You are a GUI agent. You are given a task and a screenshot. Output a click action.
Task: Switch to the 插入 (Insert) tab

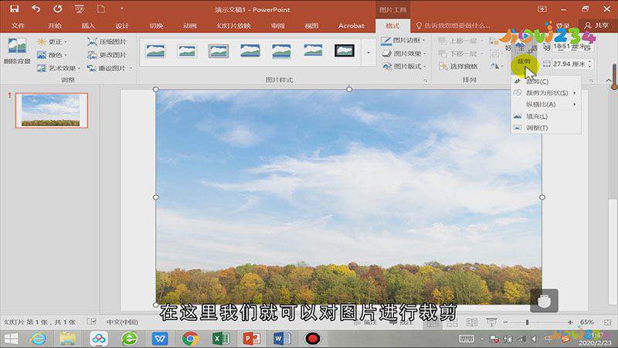pyautogui.click(x=88, y=26)
